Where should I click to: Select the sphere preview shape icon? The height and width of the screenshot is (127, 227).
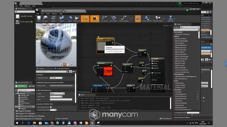(65, 65)
